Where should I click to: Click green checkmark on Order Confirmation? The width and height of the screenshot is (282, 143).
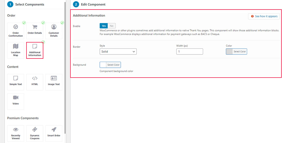tap(24, 23)
